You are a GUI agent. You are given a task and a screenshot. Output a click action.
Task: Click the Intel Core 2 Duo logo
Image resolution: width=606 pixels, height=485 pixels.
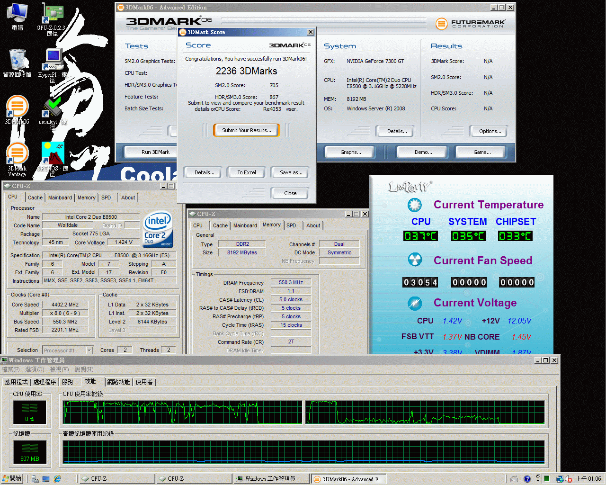point(158,229)
